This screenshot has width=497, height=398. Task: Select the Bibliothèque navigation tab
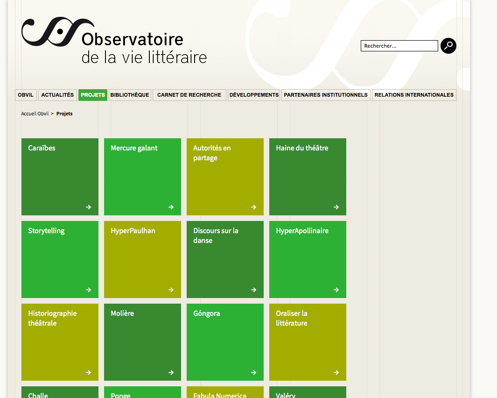pos(130,95)
